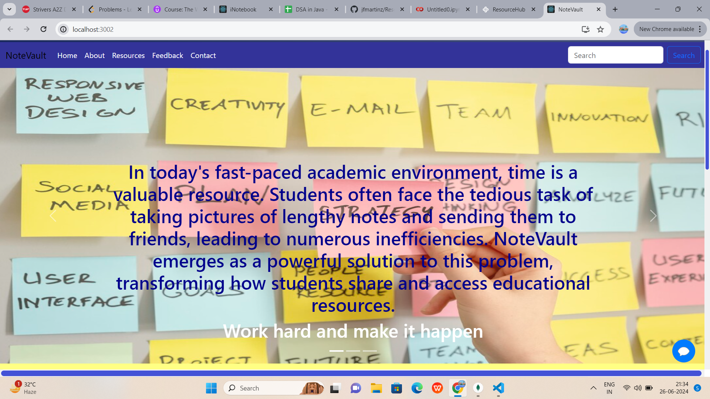
Task: Select the third carousel indicator
Action: 369,351
